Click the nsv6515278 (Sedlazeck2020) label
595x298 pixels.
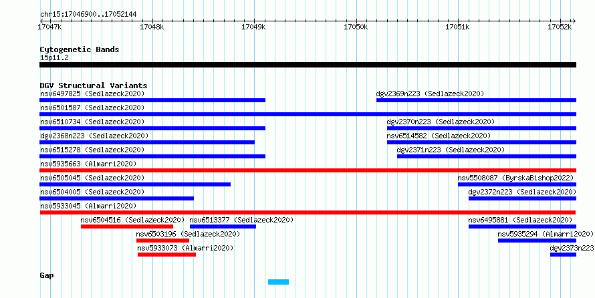[92, 150]
